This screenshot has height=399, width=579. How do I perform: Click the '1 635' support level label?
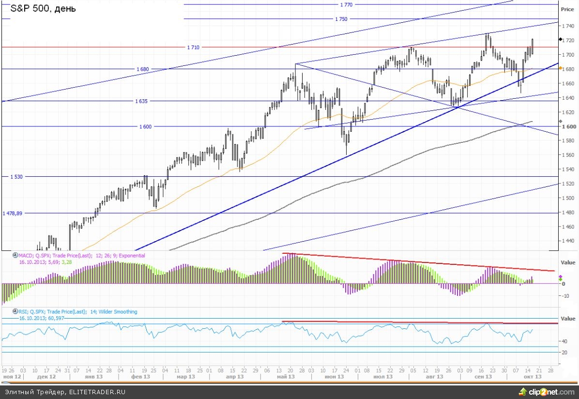coord(141,101)
